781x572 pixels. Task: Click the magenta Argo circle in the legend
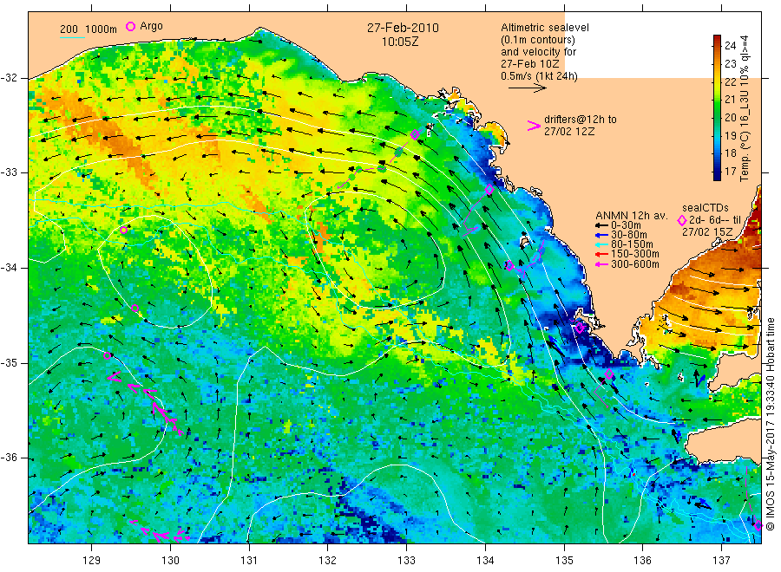click(x=130, y=27)
